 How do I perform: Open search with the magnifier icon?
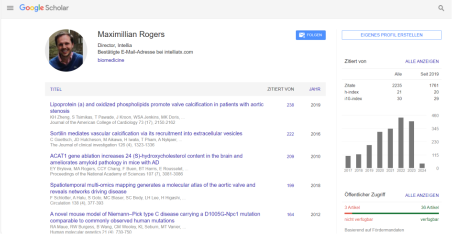pyautogui.click(x=441, y=8)
